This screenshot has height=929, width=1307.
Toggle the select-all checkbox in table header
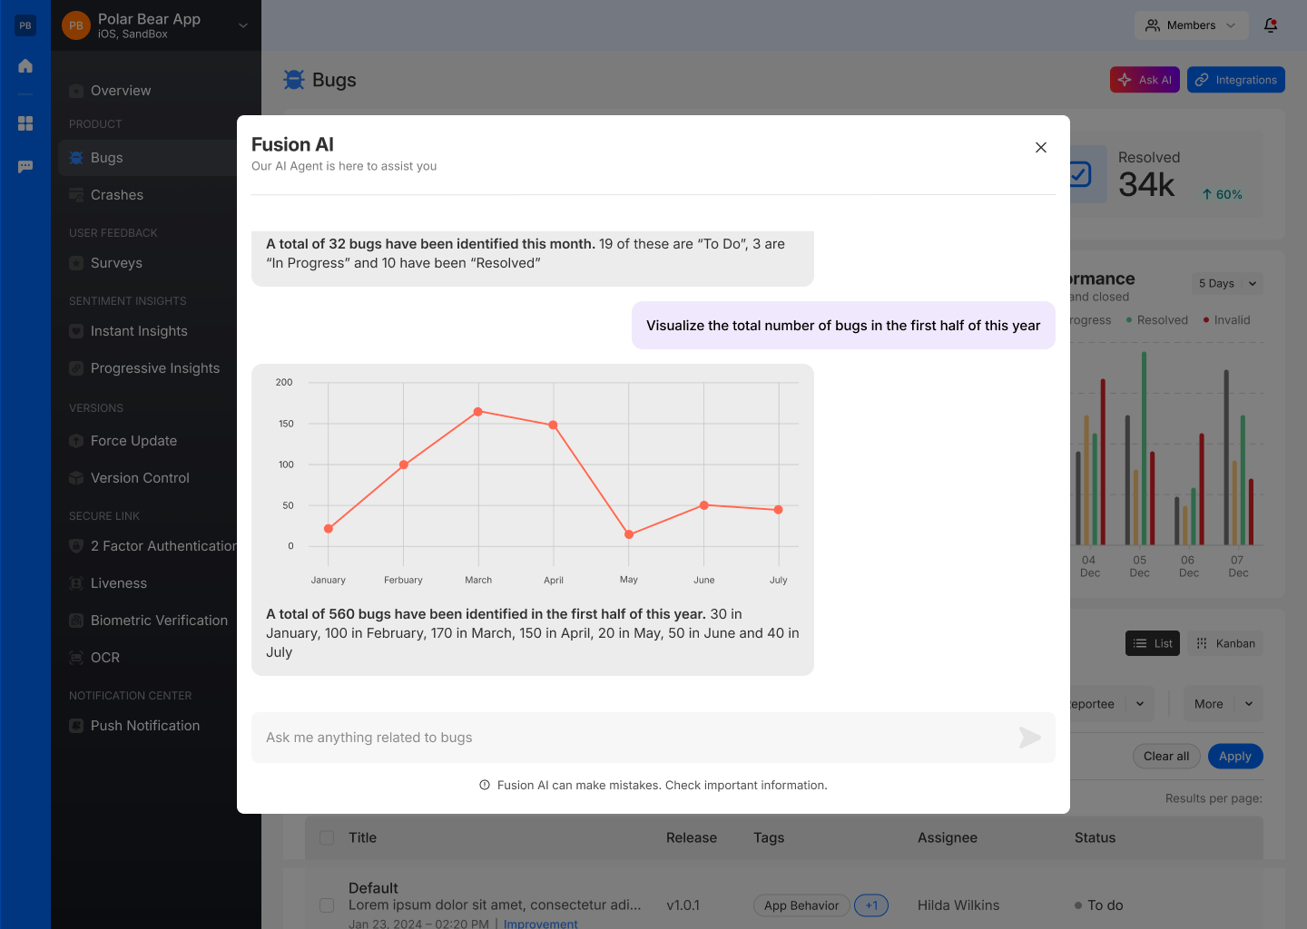point(327,837)
